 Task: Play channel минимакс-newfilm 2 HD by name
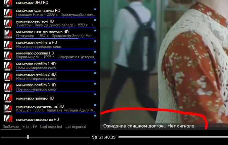[x=36, y=74]
